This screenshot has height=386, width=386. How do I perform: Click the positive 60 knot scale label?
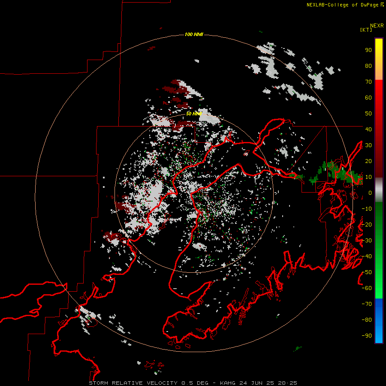368,98
